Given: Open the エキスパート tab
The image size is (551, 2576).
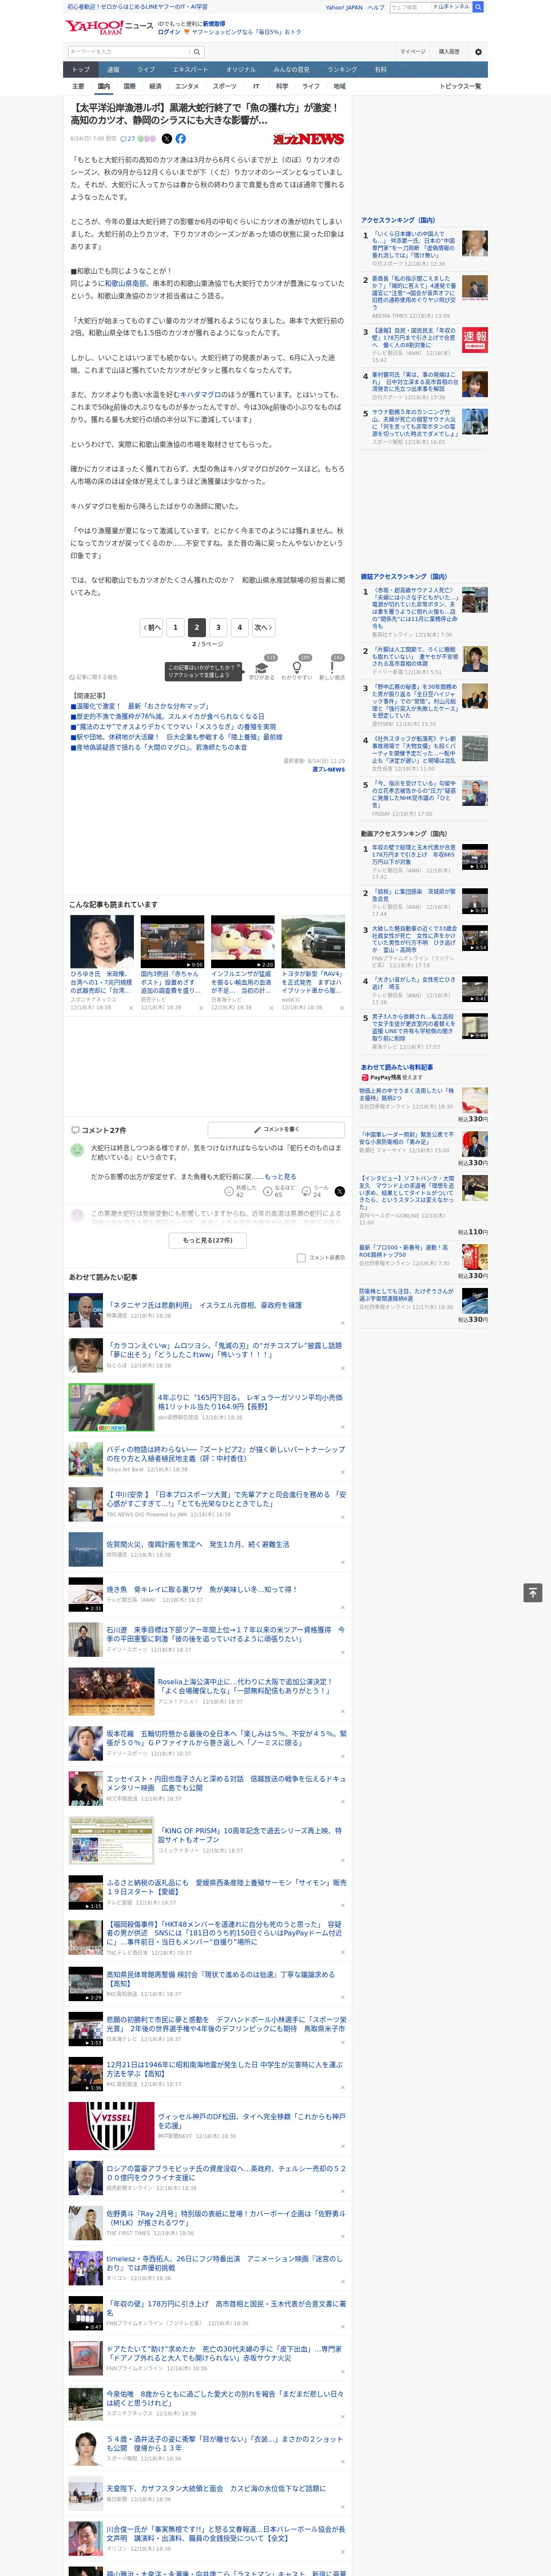Looking at the screenshot, I should click(x=190, y=70).
